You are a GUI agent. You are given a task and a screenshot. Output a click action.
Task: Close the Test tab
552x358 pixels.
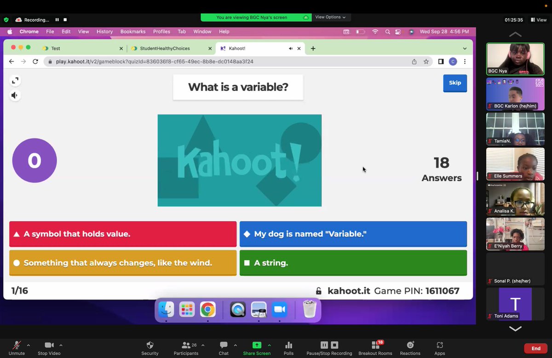121,48
